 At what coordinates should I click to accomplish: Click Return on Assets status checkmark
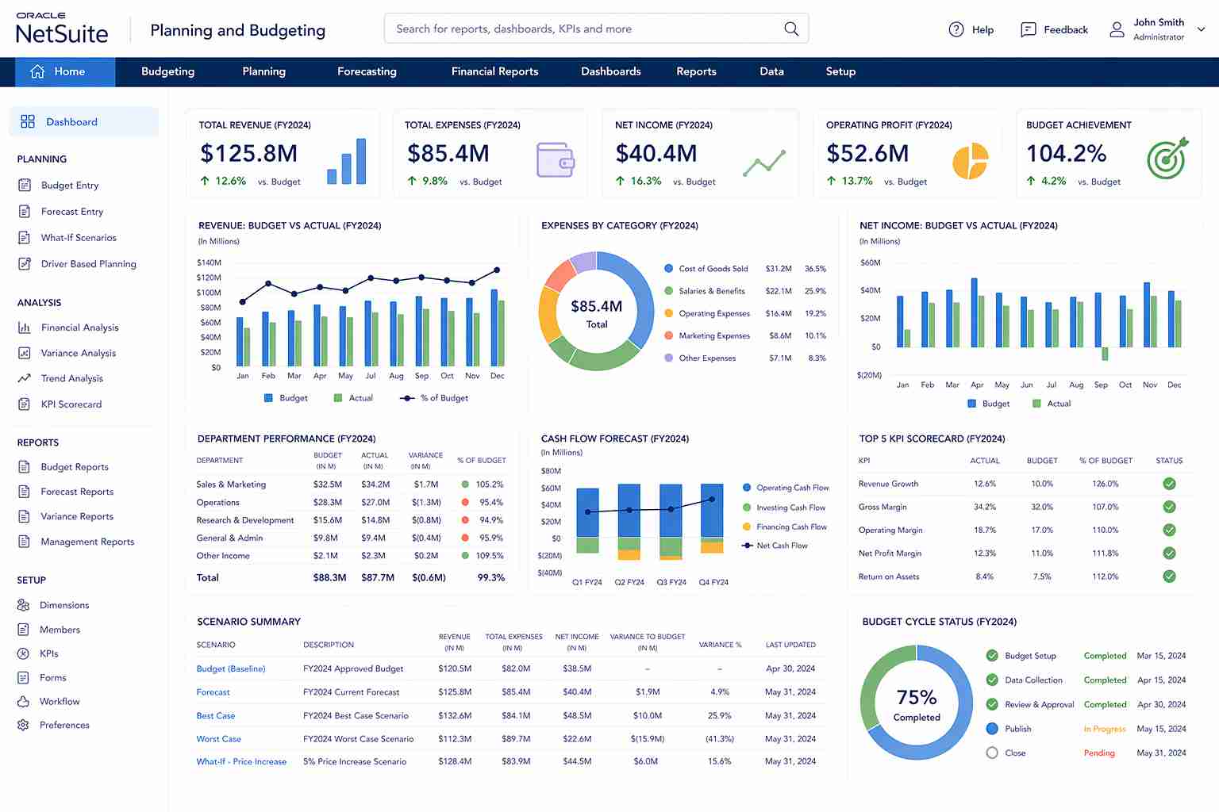point(1169,576)
